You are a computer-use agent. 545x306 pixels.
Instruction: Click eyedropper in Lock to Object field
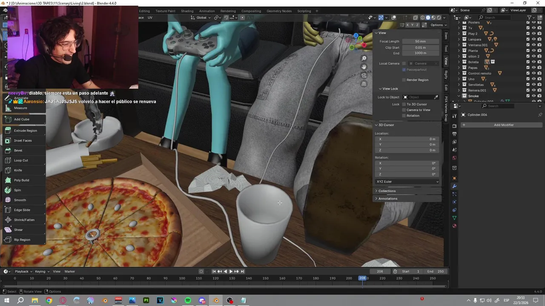(436, 97)
